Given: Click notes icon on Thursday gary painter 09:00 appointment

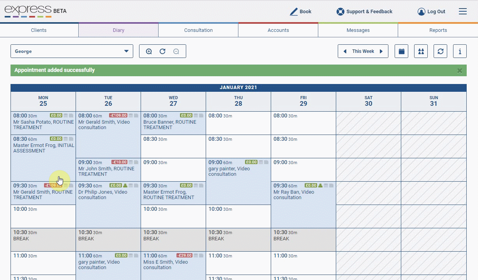Looking at the screenshot, I should point(261,162).
